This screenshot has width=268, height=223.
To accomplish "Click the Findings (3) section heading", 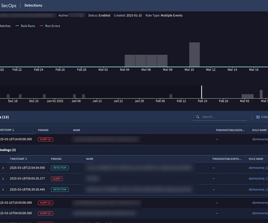I will (x=8, y=150).
